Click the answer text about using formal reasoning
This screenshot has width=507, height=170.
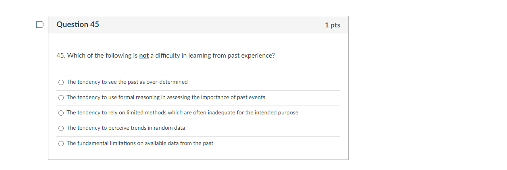coord(166,97)
